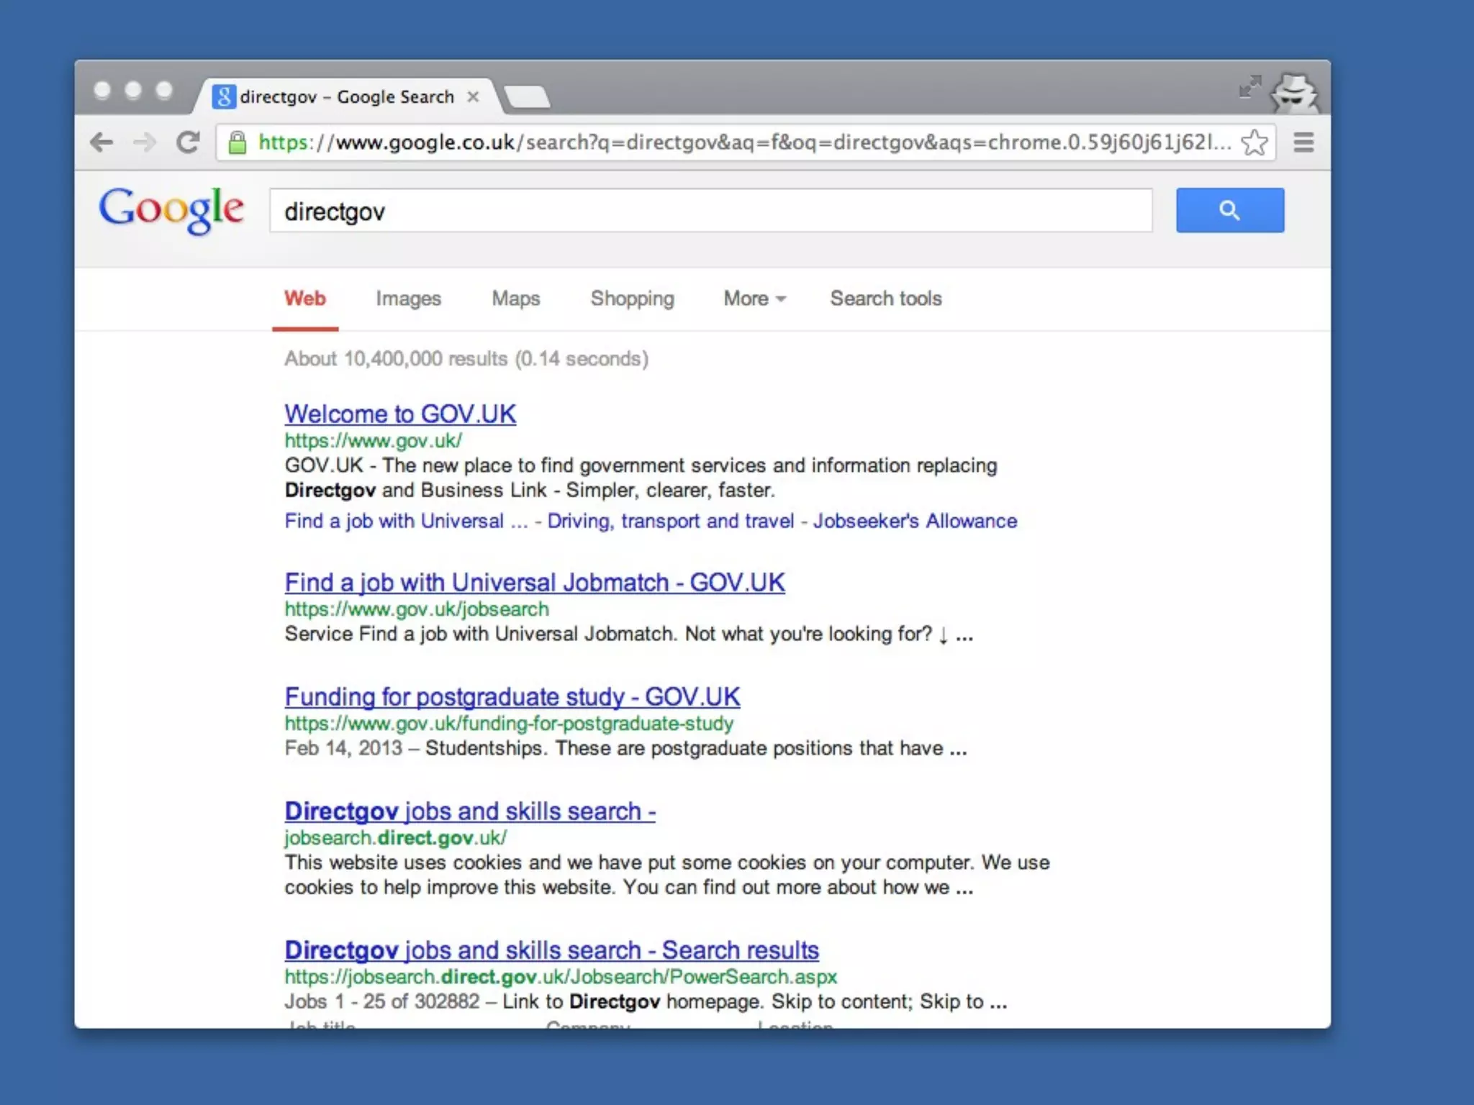The height and width of the screenshot is (1105, 1474).
Task: Click the bold Directgov word in first snippet
Action: tap(330, 491)
